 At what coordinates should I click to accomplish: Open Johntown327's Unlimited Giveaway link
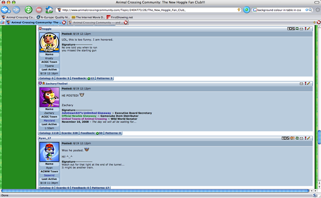tap(86, 113)
